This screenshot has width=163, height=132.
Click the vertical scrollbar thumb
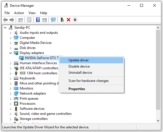(x=158, y=70)
